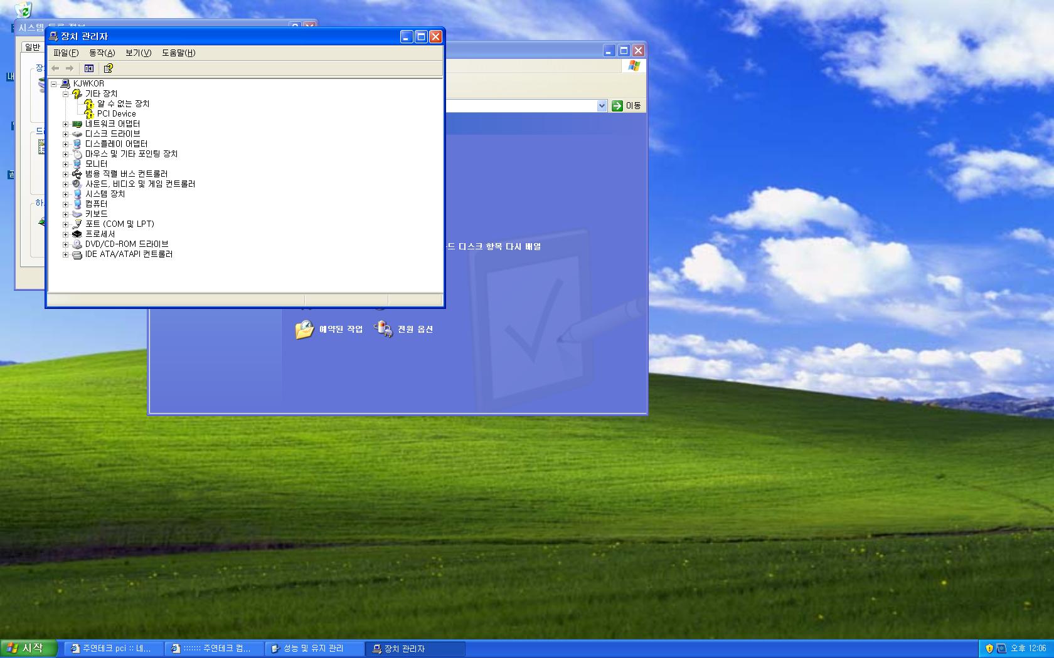This screenshot has width=1054, height=658.
Task: Open the 보기(V) menu
Action: coord(139,53)
